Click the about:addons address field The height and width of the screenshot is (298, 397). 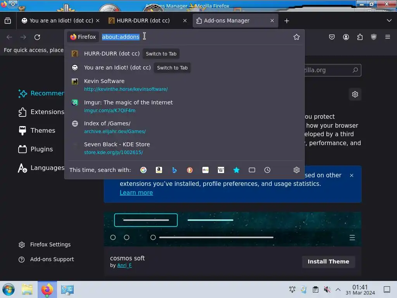coord(121,37)
